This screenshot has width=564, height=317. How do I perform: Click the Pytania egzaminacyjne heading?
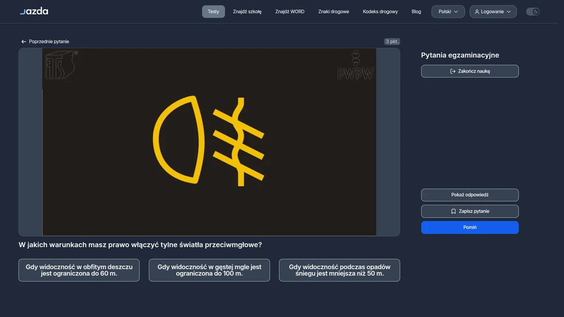click(x=460, y=55)
